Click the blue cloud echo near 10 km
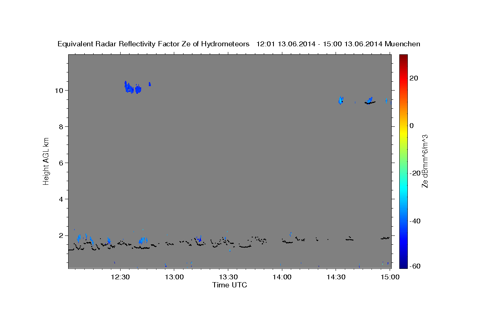 133,87
